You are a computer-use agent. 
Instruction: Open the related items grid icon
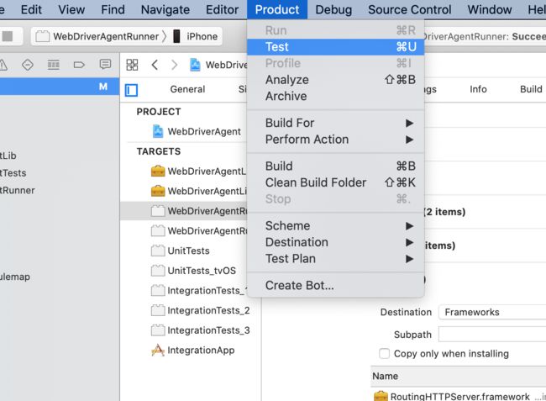click(x=132, y=65)
